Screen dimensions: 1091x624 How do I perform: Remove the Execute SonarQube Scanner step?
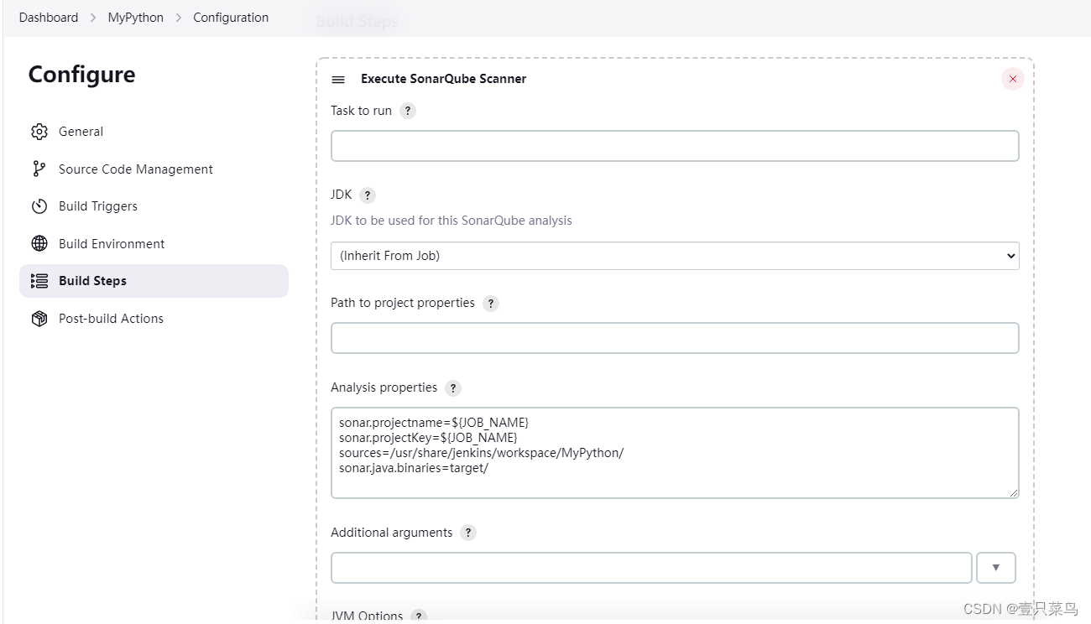pos(1013,79)
